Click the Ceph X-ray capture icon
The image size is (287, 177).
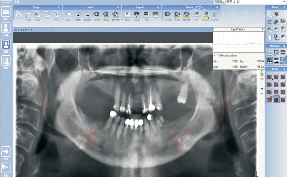click(x=28, y=15)
